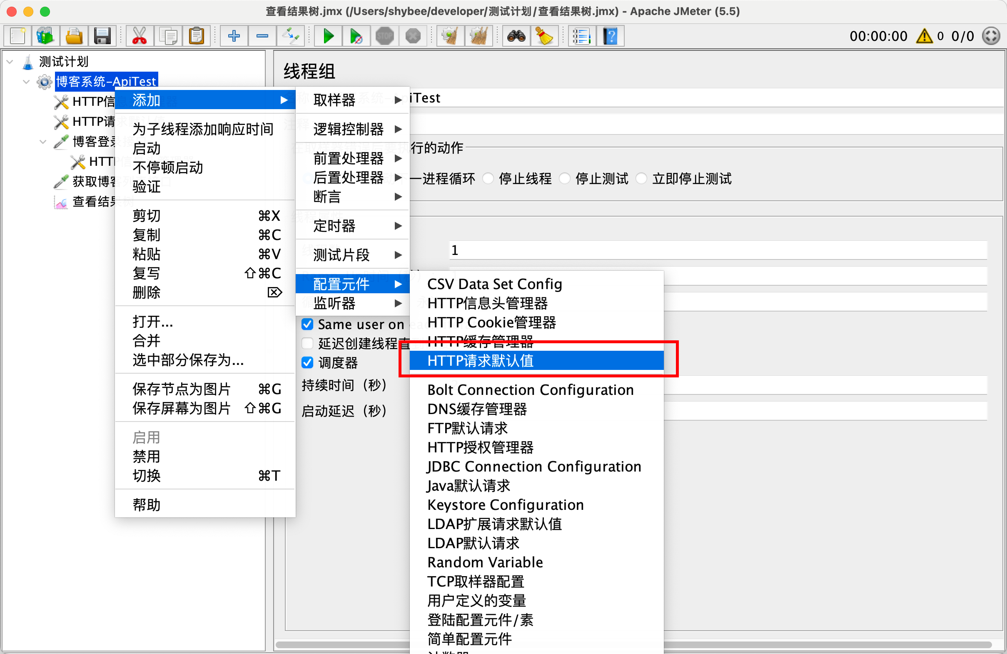
Task: Click the Expand all plus icon
Action: click(234, 36)
